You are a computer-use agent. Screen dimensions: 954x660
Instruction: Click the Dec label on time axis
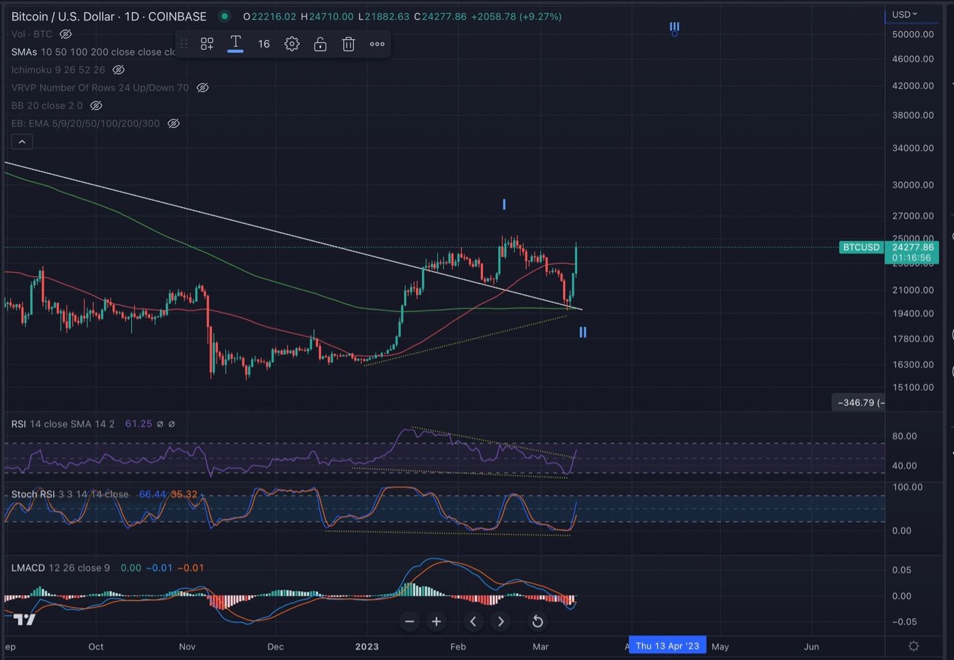point(276,647)
